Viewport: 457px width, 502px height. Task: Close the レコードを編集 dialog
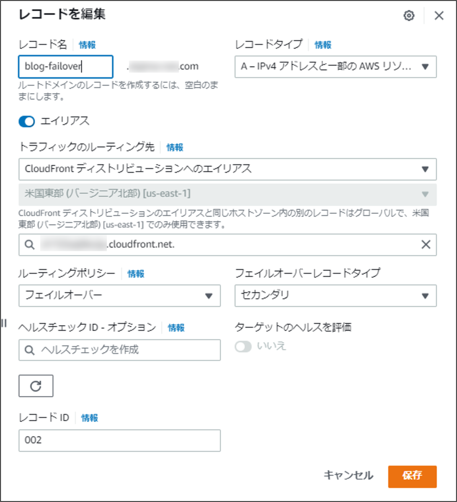coord(439,15)
